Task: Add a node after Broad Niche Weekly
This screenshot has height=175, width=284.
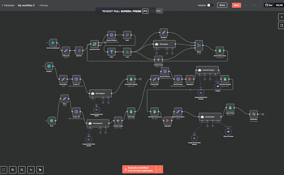Action: point(140,79)
